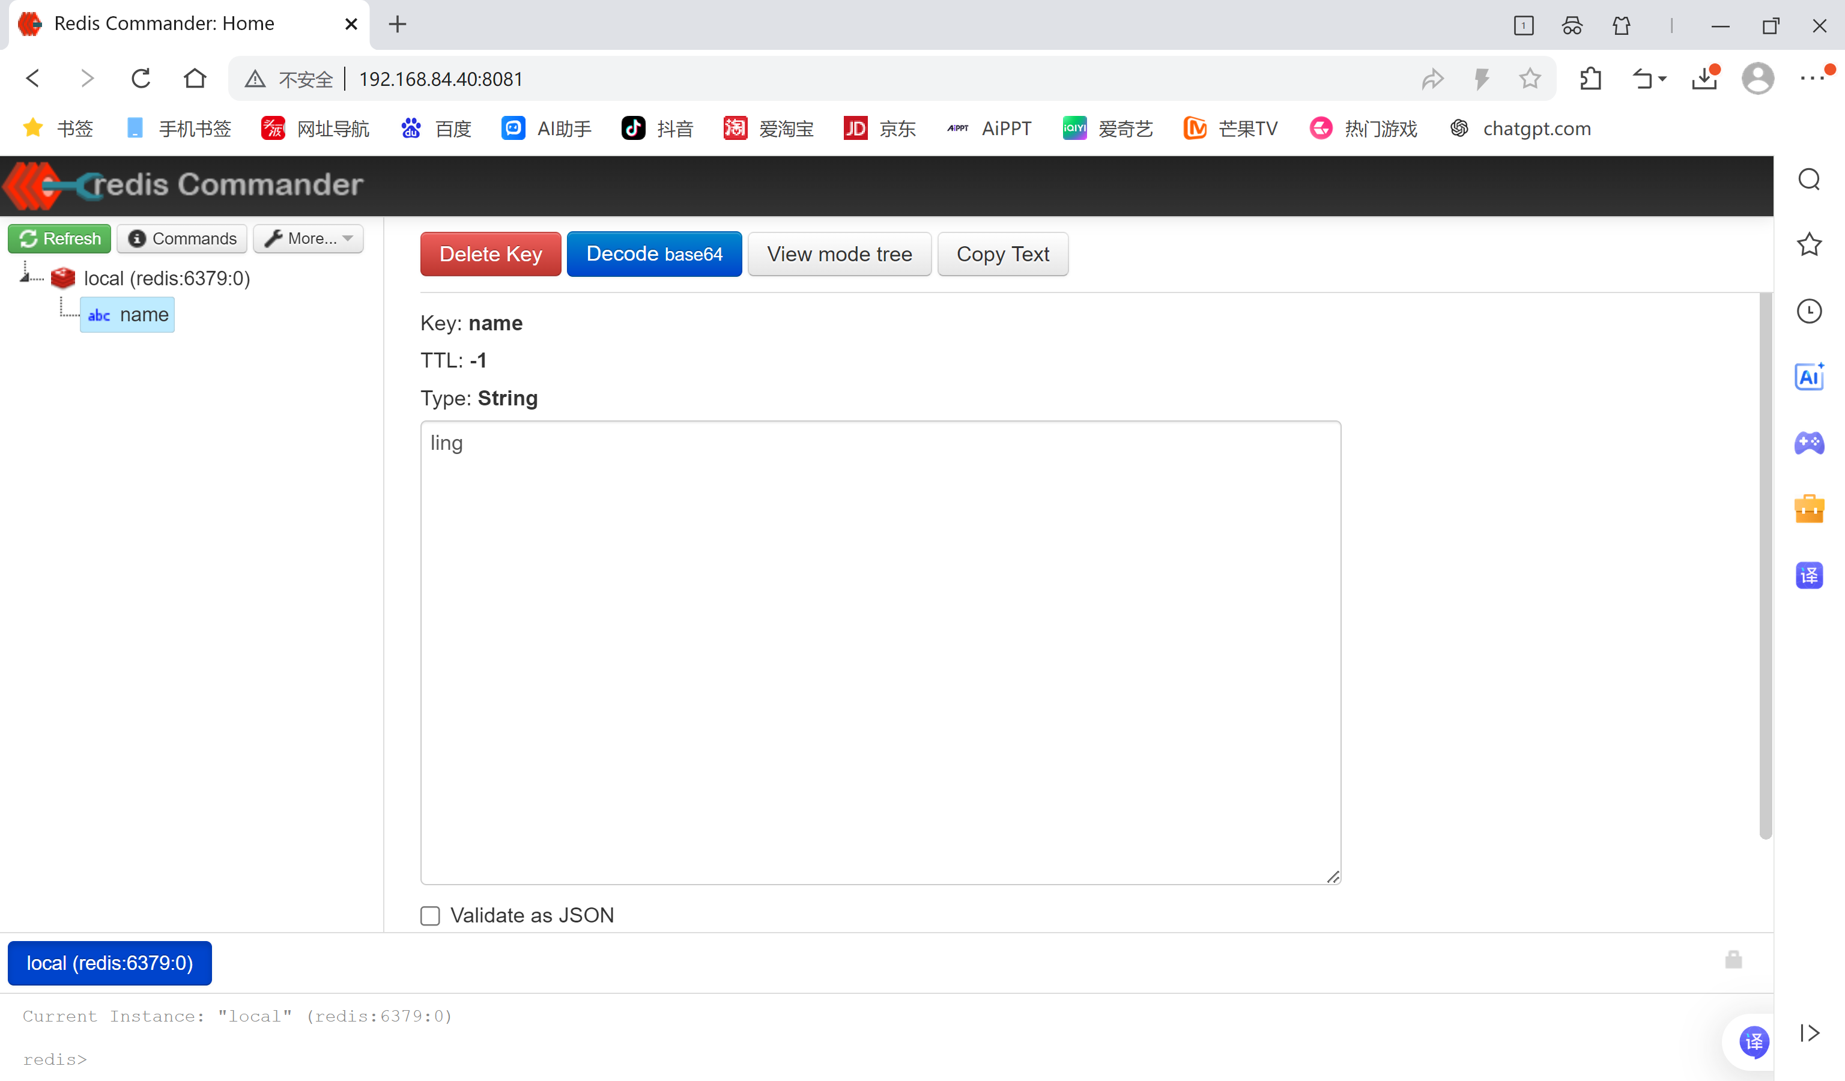Click the red Redis server icon
The width and height of the screenshot is (1845, 1081).
tap(63, 278)
